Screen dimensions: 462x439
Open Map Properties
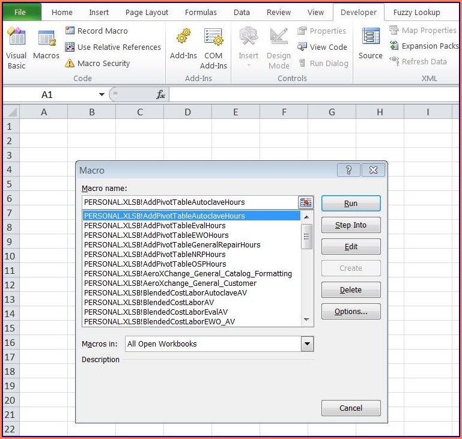pos(423,30)
